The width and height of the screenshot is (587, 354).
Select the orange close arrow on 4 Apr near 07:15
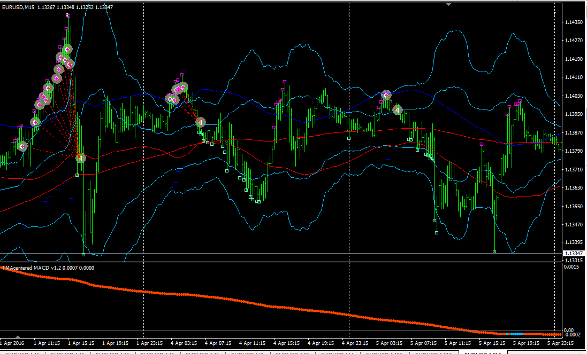click(x=201, y=122)
